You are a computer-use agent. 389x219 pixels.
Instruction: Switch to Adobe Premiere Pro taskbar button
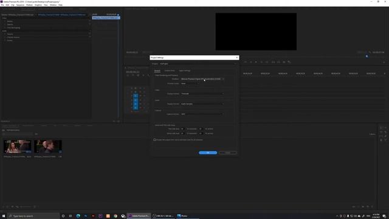139,216
